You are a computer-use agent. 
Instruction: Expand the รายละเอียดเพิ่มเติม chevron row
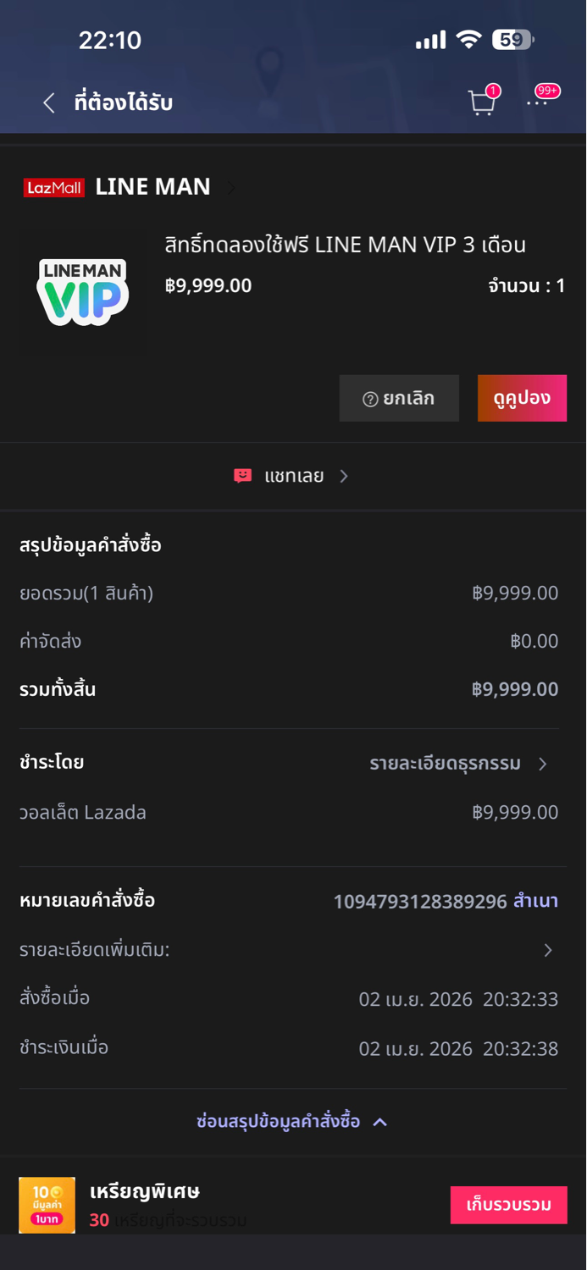click(x=547, y=950)
